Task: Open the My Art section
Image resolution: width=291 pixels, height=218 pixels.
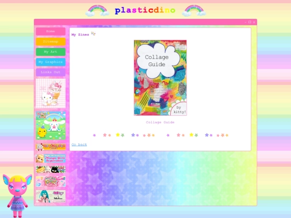Action: coord(51,52)
